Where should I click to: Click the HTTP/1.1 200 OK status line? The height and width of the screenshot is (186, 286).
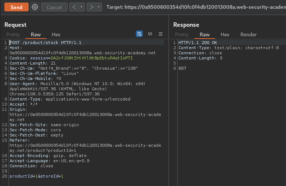pos(198,43)
